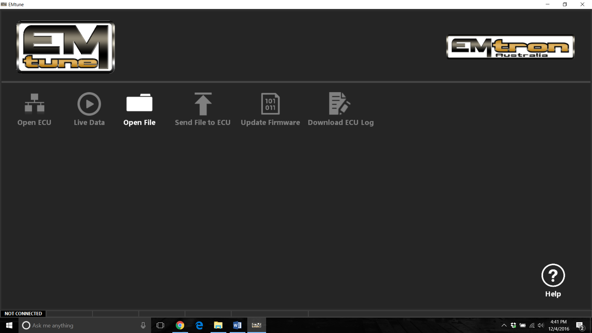The width and height of the screenshot is (592, 333).
Task: Show hidden system tray icons
Action: 504,325
